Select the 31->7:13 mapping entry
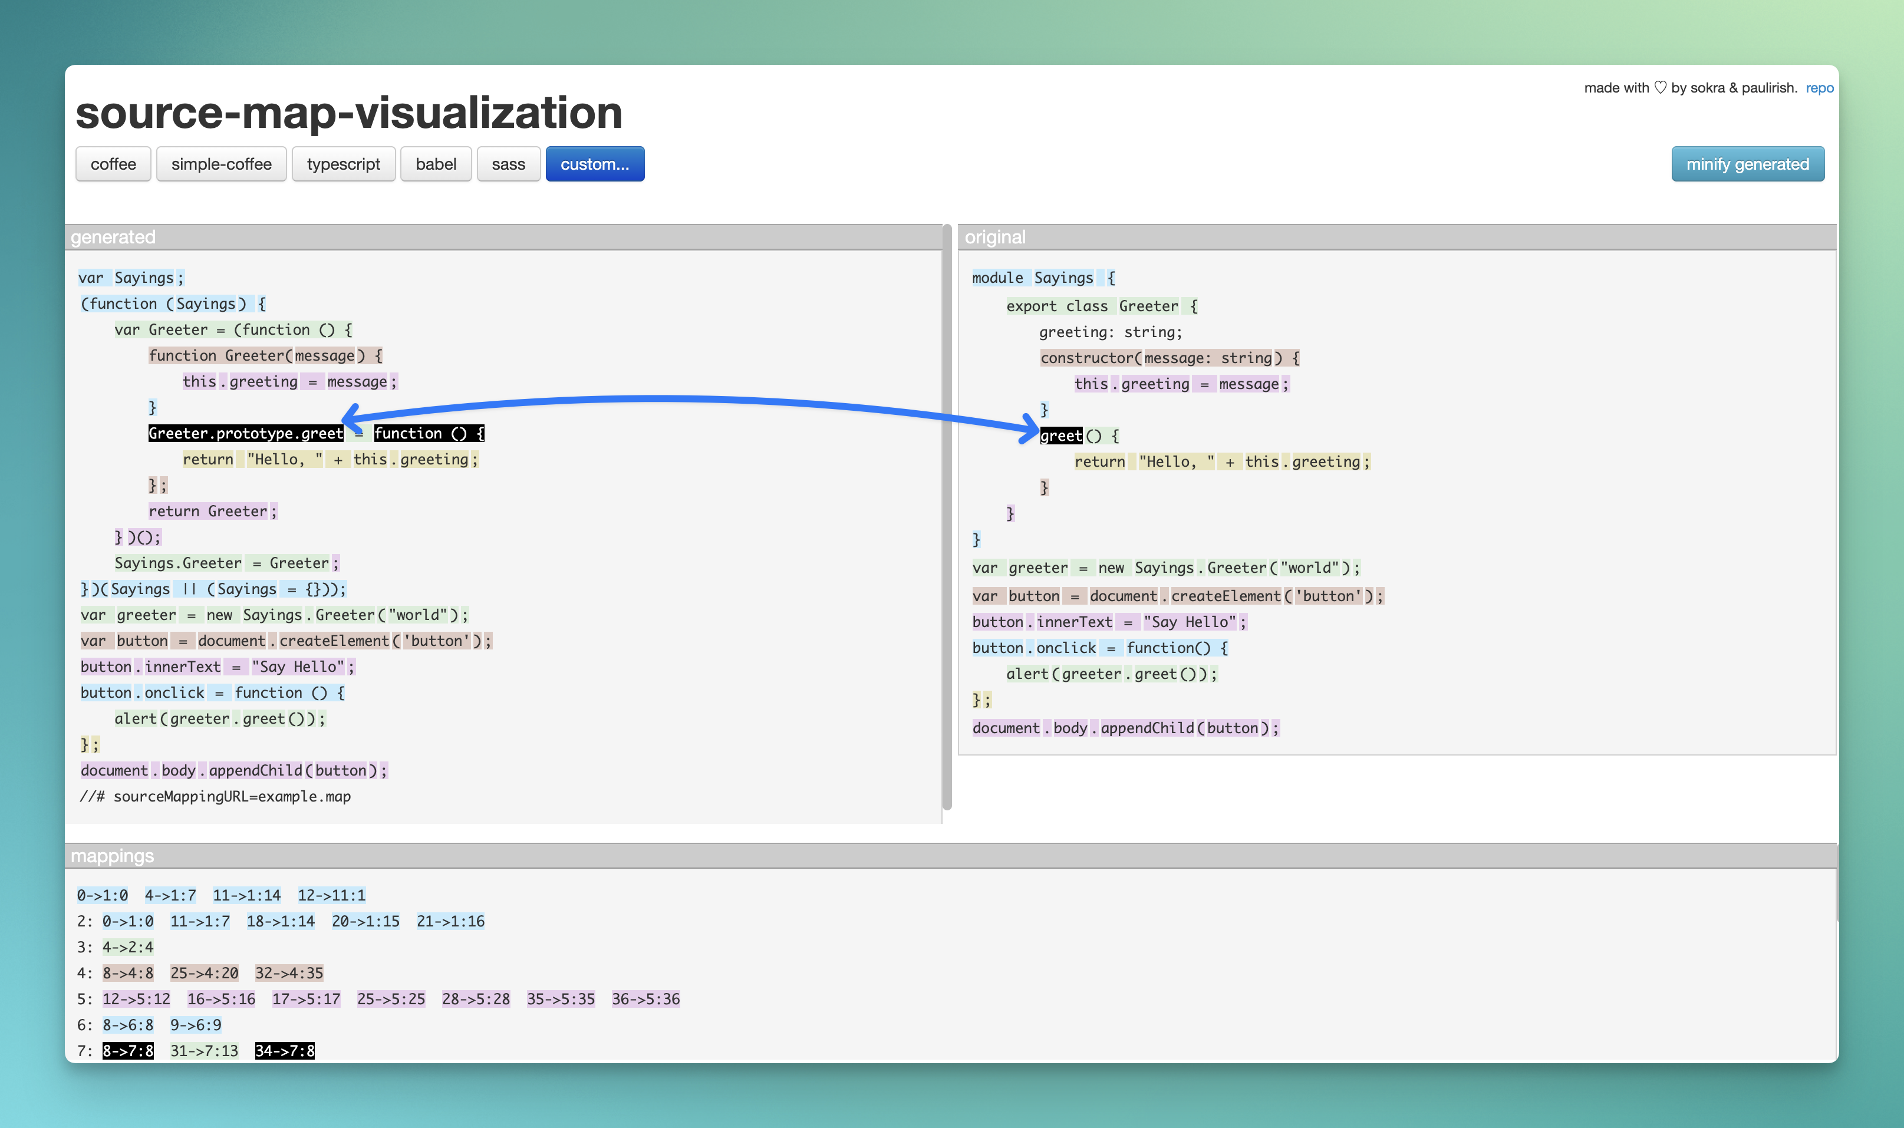Viewport: 1904px width, 1128px height. tap(204, 1050)
